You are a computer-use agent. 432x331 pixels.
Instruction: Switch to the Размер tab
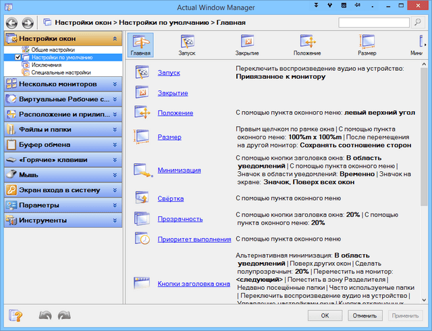367,44
